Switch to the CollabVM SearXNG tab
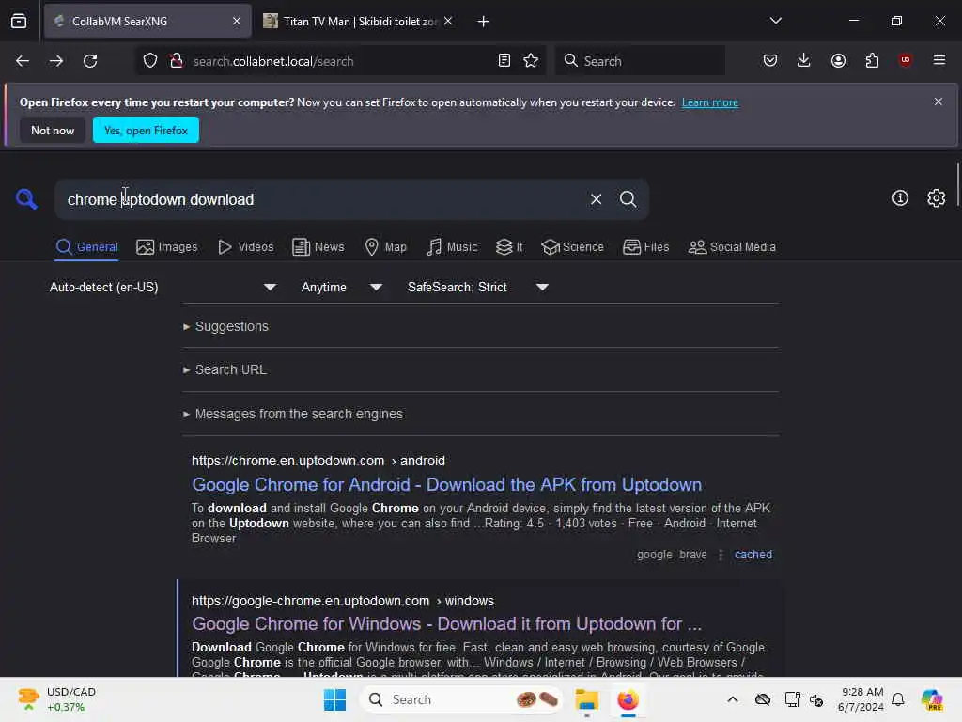The image size is (962, 722). coord(147,21)
